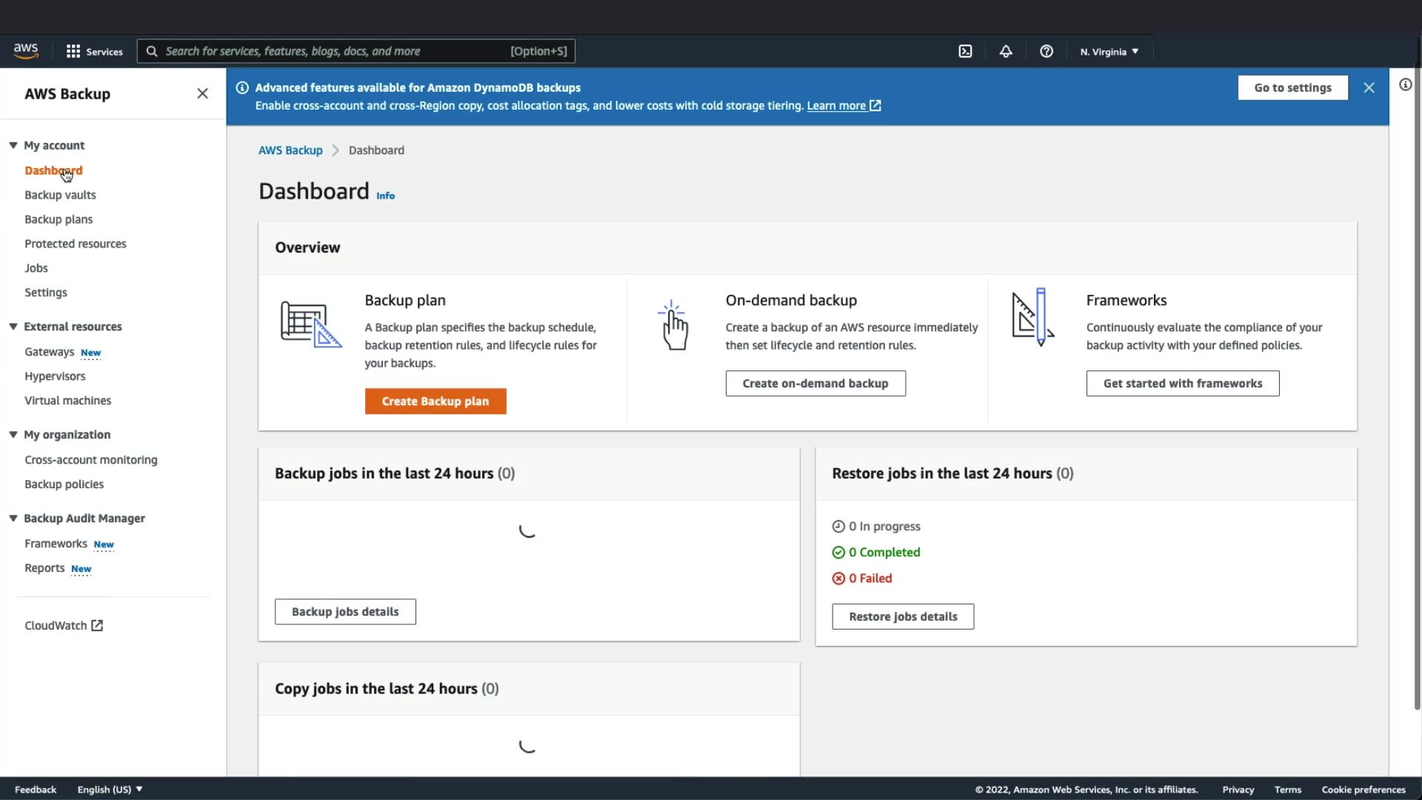Dismiss the DynamoDB banner with X

[x=1369, y=87]
